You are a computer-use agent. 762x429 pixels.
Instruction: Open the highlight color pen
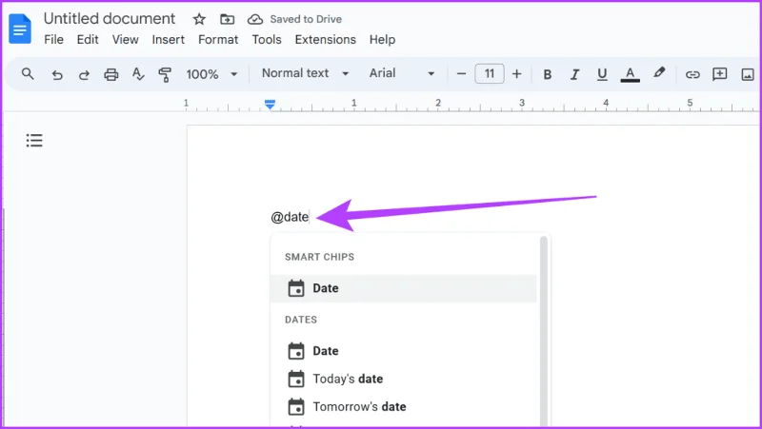click(659, 73)
